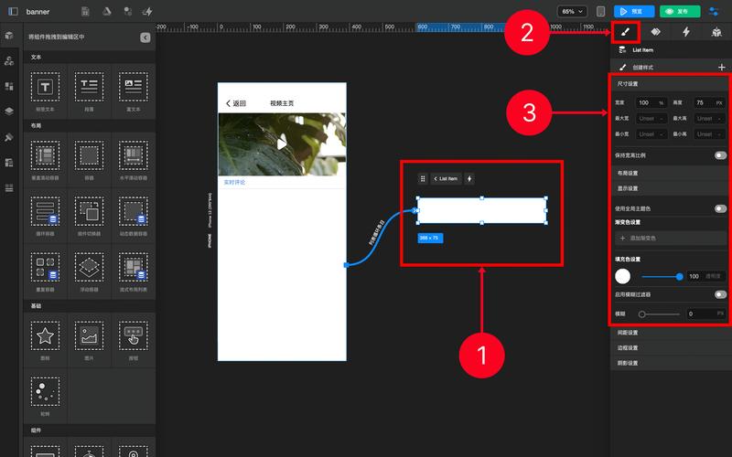Toggle 启用模糊过滤器 blur filter switch

coord(720,294)
